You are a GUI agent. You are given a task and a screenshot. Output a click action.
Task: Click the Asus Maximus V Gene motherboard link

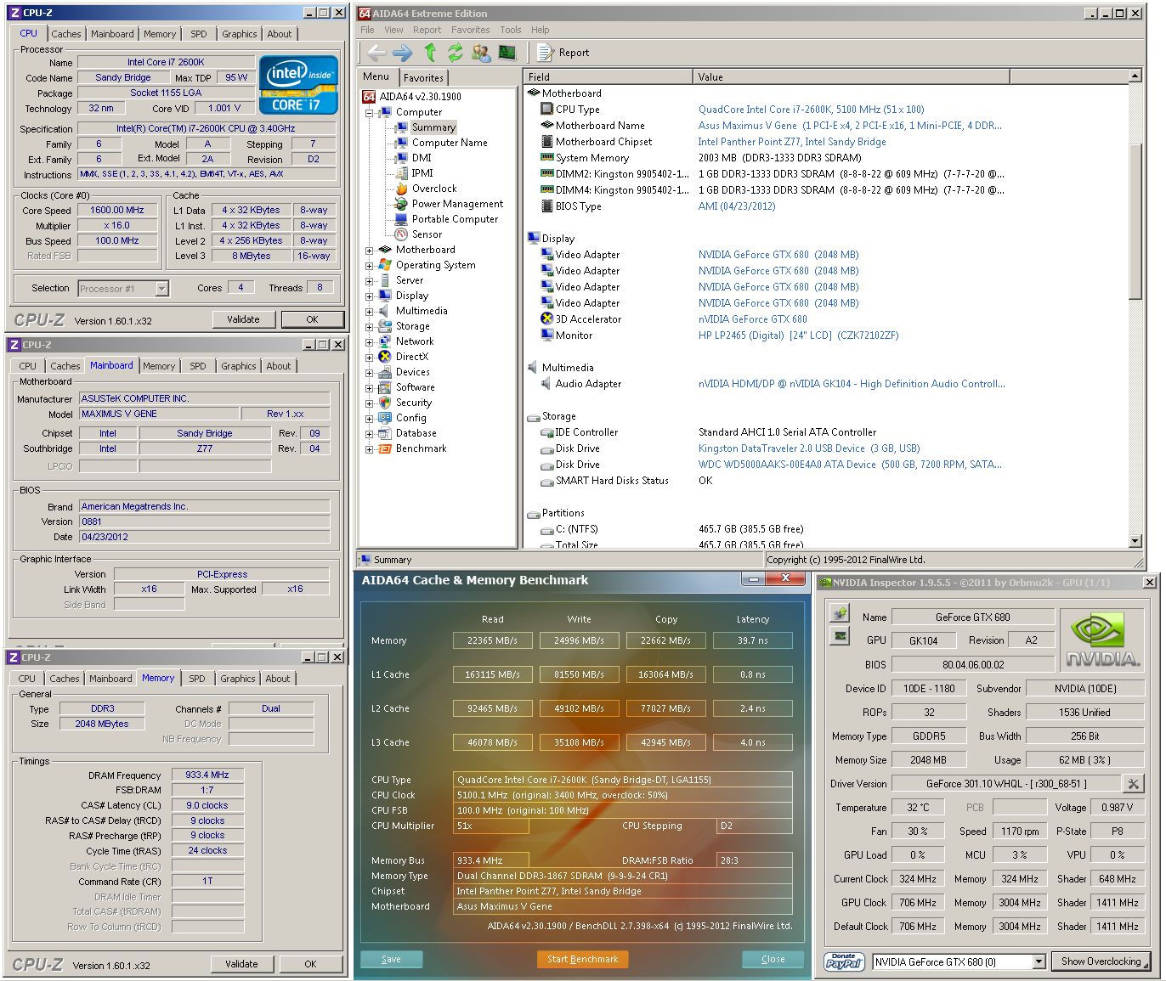[x=850, y=126]
